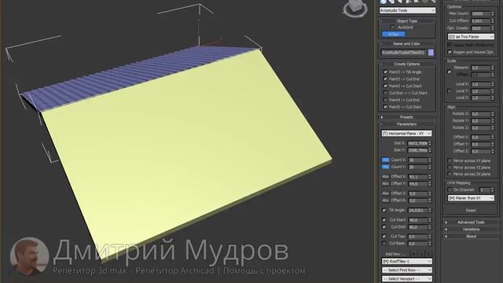Collapse the Object Type rollout
Image resolution: width=503 pixels, height=283 pixels.
coord(407,21)
